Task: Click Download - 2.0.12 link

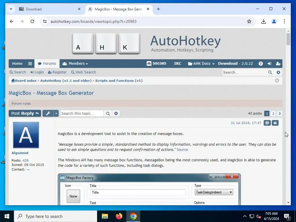Action: tap(235, 64)
